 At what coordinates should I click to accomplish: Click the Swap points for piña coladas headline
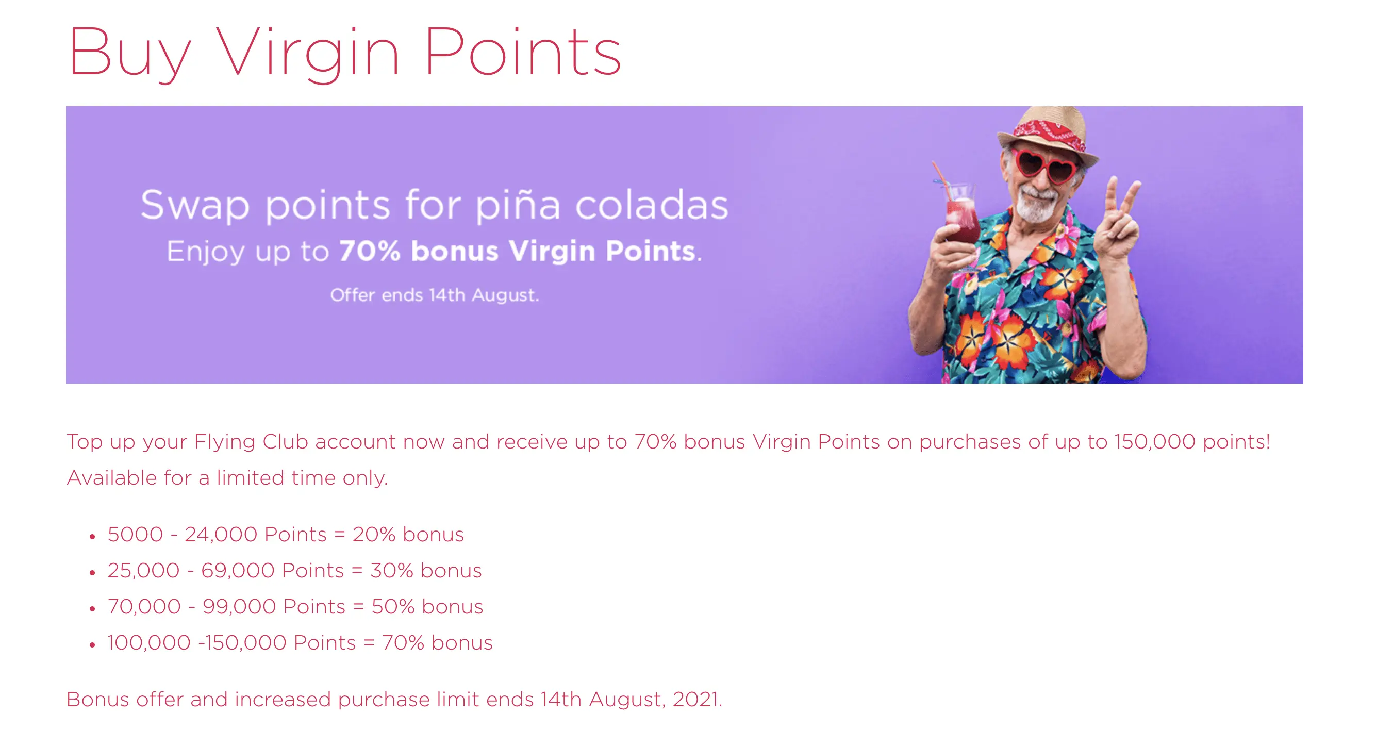434,205
